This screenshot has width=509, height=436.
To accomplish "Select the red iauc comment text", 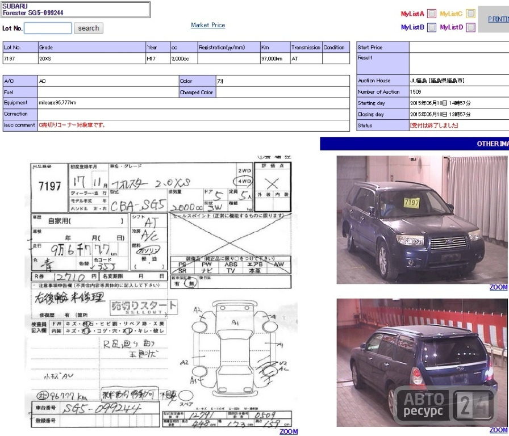I will (72, 125).
